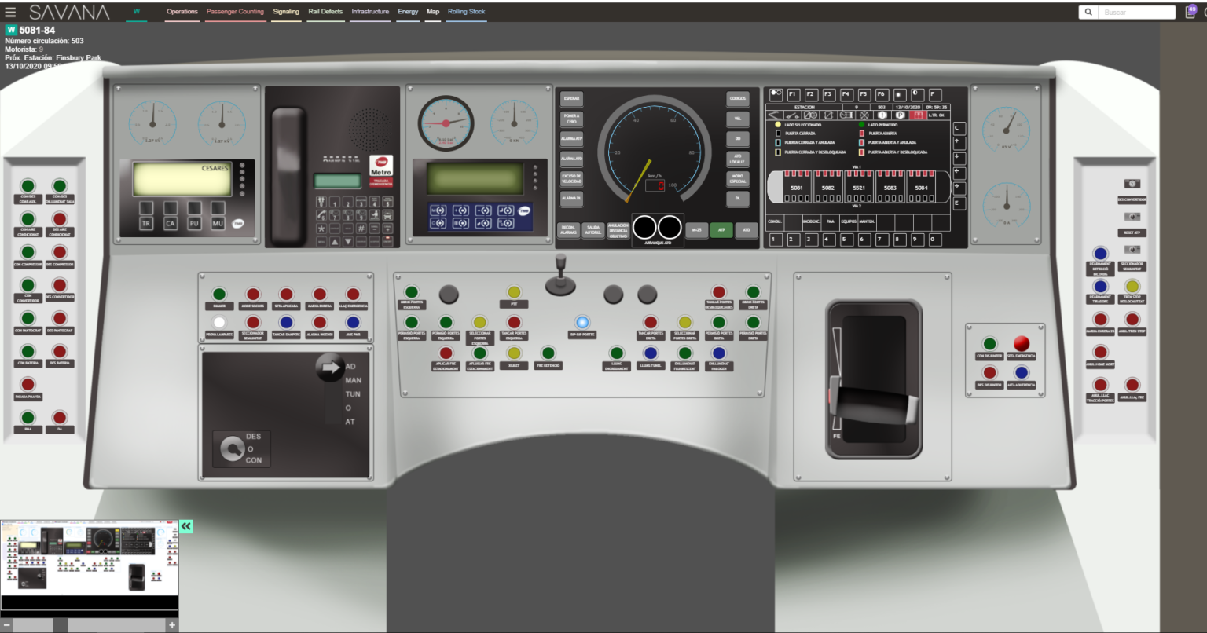Collapse the minimap with the double chevron
The image size is (1207, 633).
point(186,526)
